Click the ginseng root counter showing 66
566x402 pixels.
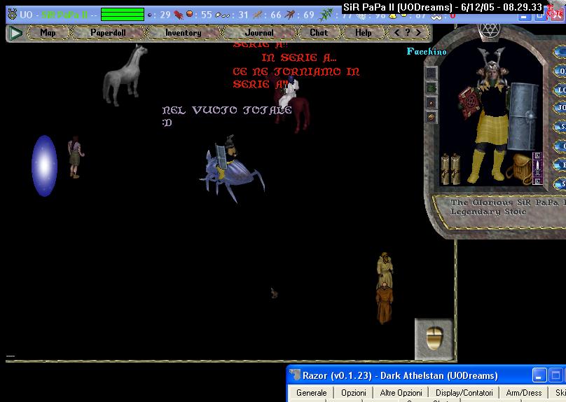tap(268, 15)
